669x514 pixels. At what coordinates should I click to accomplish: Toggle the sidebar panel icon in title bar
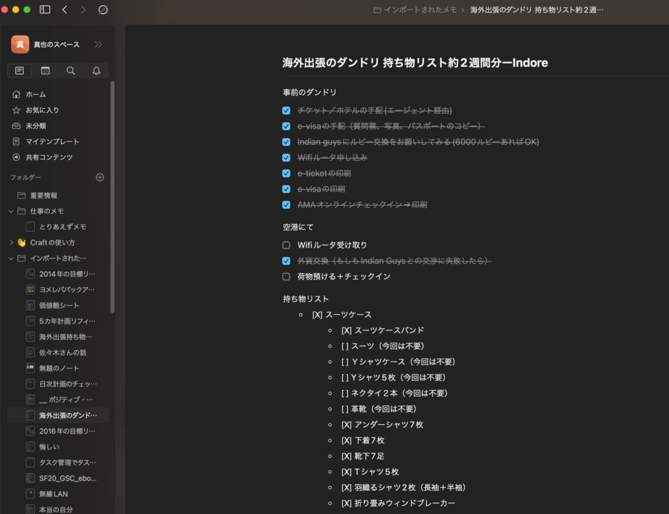click(x=45, y=10)
